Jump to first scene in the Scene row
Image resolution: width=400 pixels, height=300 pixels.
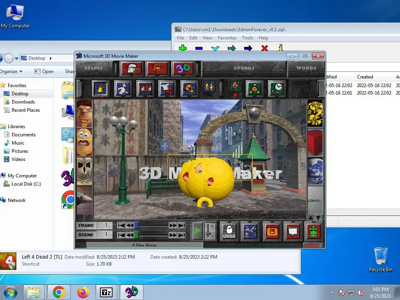click(121, 235)
